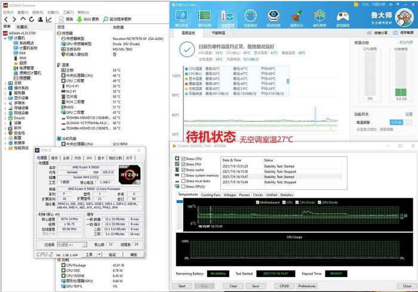Viewport: 418px width, 292px height.
Task: Click 优化内存 link in Ludashi
Action: point(405,42)
